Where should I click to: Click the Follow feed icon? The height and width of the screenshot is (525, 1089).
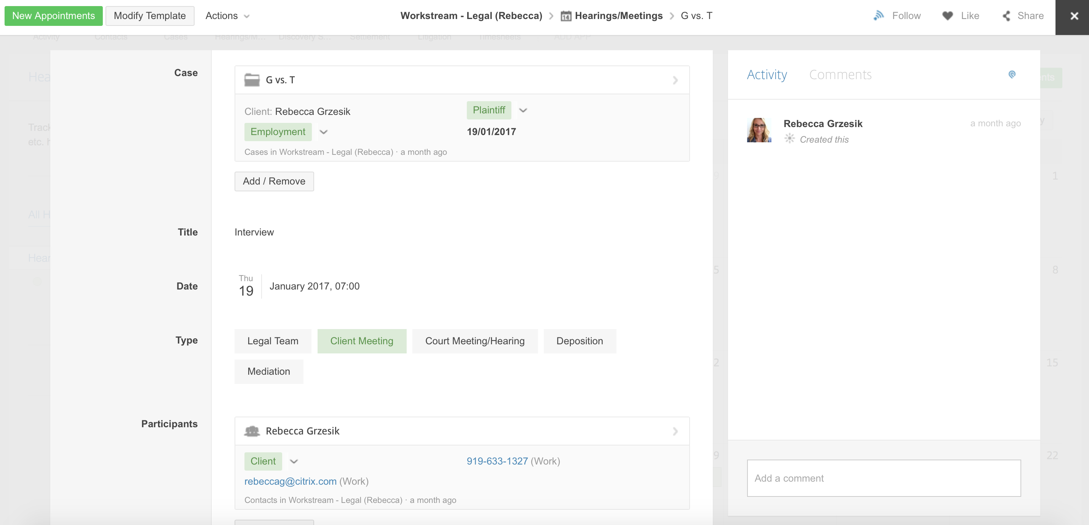click(x=878, y=16)
